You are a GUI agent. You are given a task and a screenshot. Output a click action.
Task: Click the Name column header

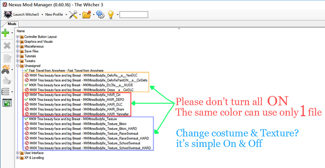(x=21, y=31)
